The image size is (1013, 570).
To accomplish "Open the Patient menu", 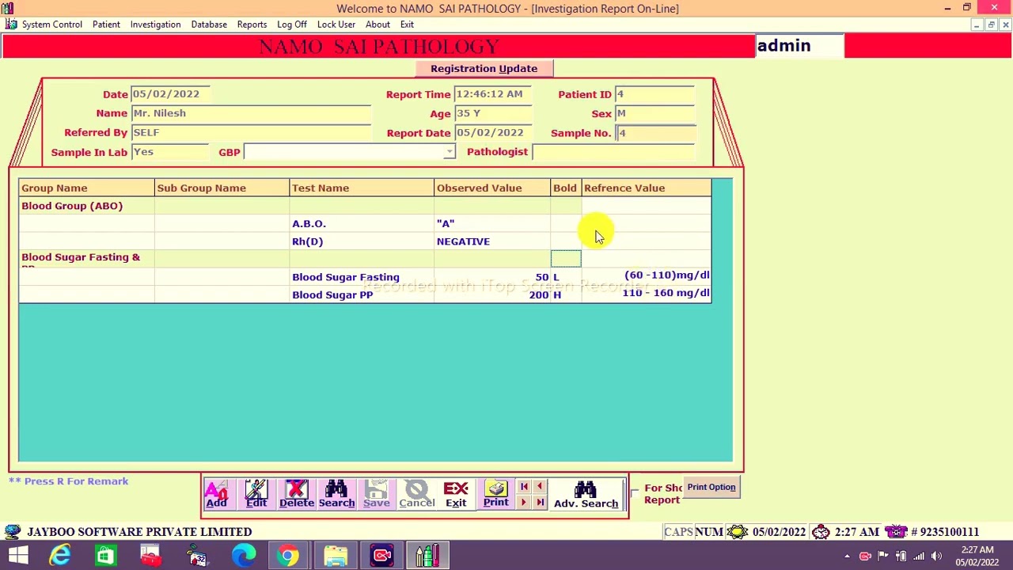I will pos(106,25).
